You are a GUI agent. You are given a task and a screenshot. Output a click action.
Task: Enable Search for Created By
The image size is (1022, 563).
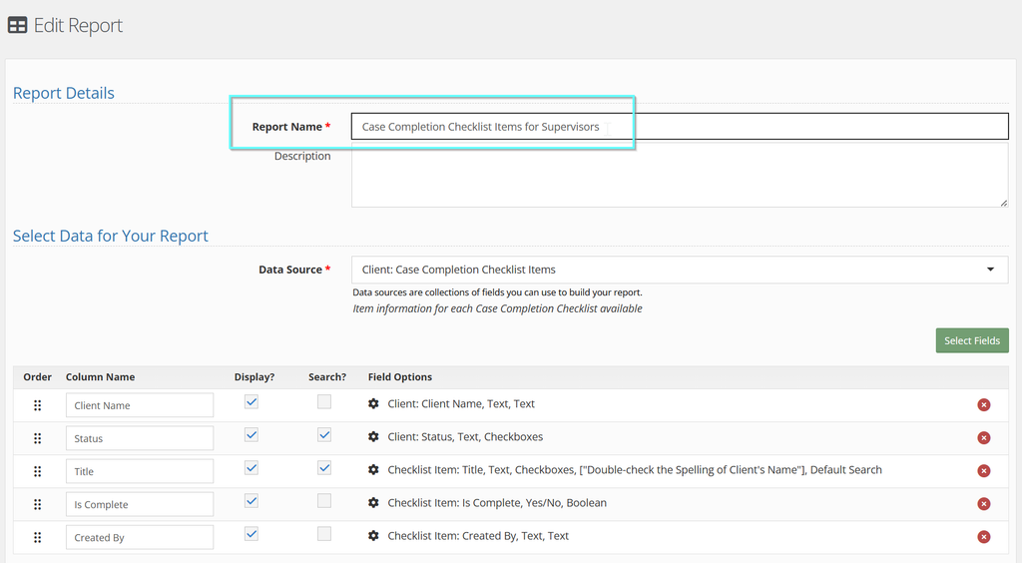(x=324, y=534)
